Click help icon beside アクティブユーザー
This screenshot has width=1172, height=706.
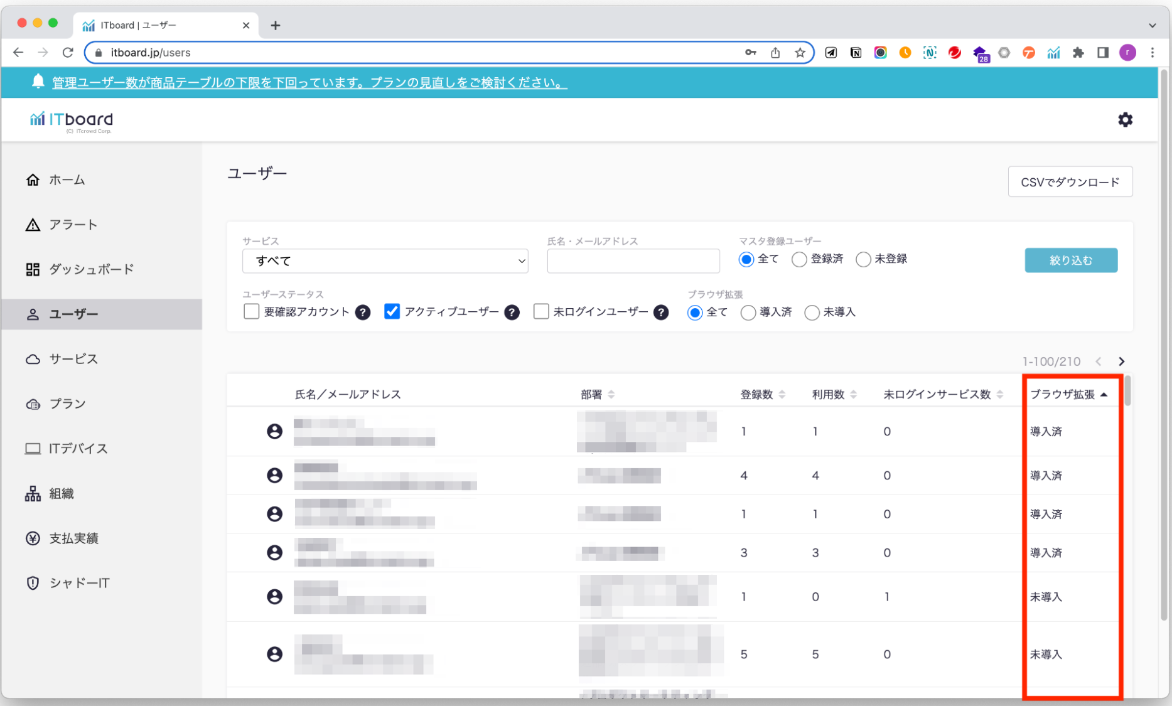click(x=512, y=313)
